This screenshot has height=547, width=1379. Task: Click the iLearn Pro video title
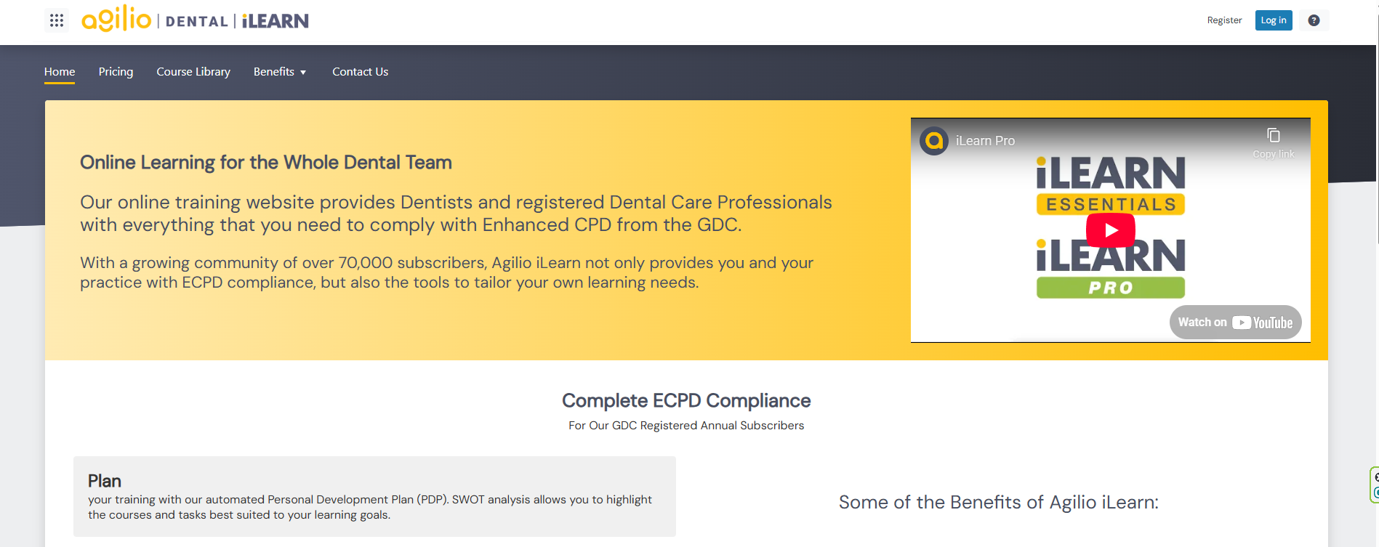pyautogui.click(x=985, y=141)
